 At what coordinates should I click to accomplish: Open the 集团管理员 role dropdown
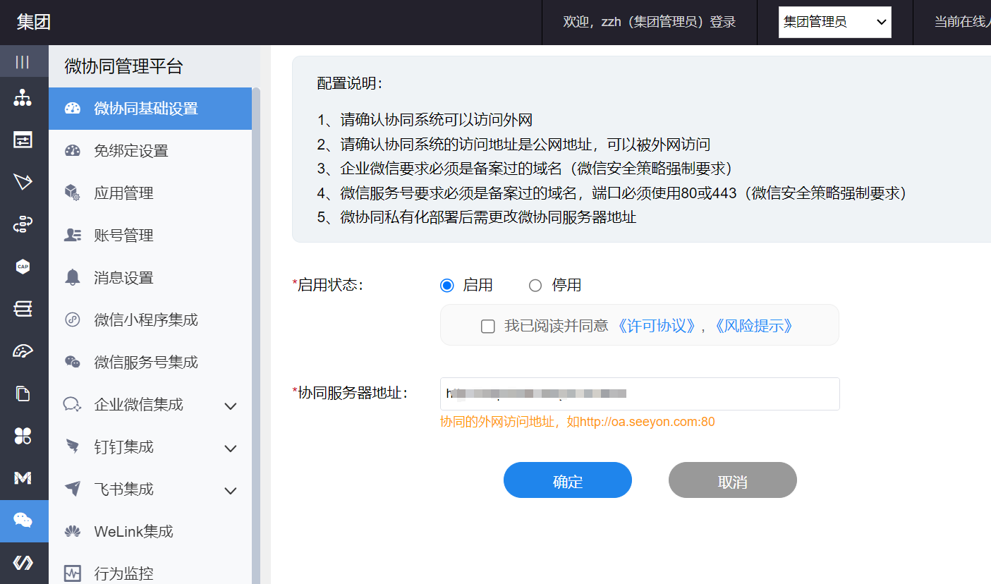(x=834, y=22)
